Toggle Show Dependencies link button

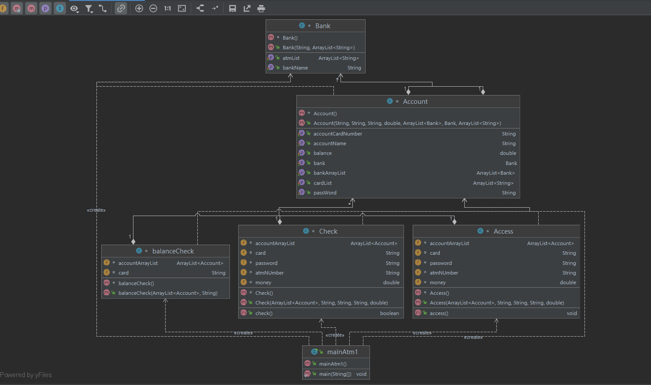pos(121,8)
